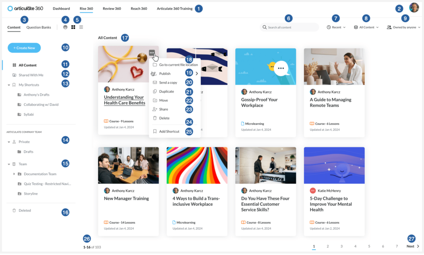Click the three-dot menu on Health Care card
424x255 pixels.
(152, 53)
